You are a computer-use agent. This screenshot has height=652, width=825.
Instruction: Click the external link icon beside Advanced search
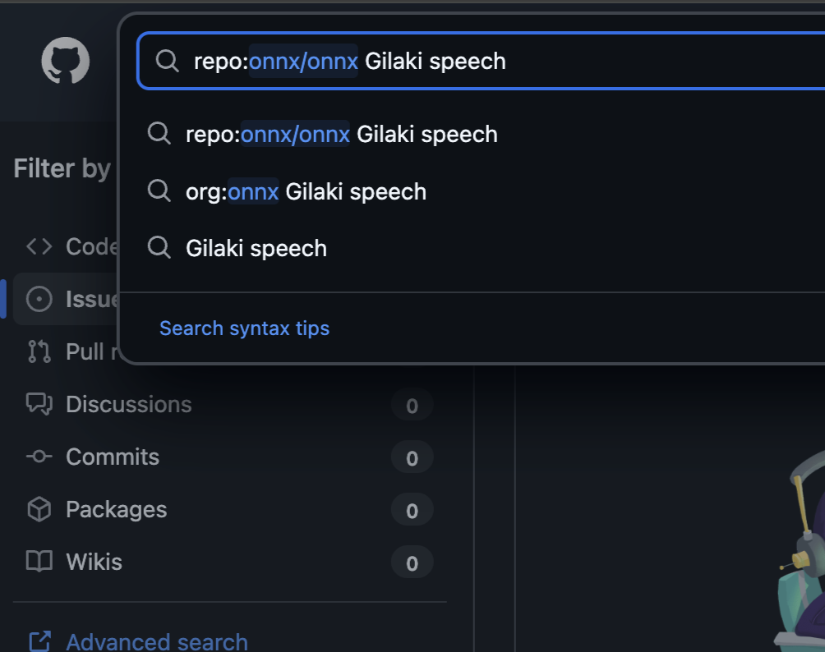39,641
